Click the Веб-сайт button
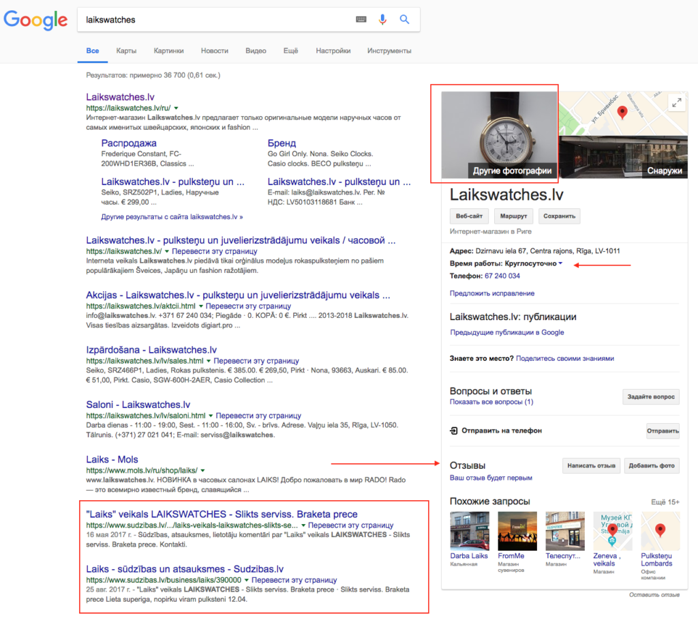 pyautogui.click(x=469, y=216)
